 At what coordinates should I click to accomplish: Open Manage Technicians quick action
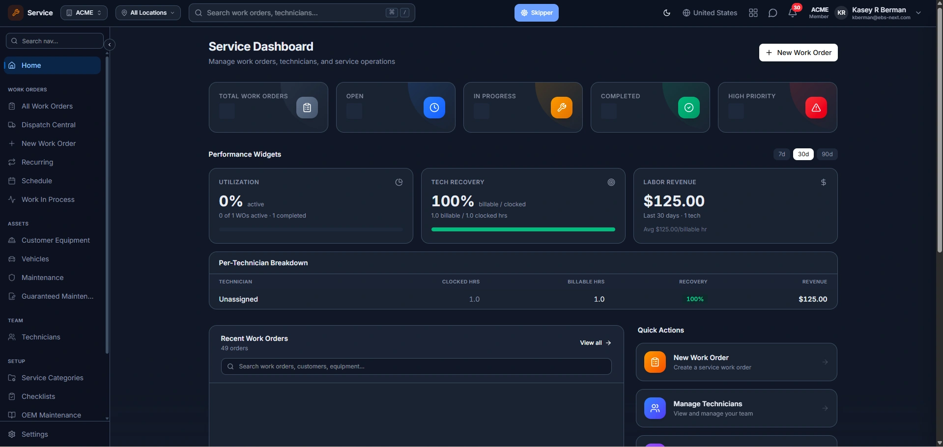coord(737,408)
